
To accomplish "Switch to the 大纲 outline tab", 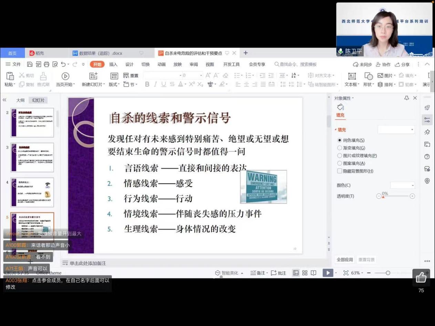I will click(20, 100).
